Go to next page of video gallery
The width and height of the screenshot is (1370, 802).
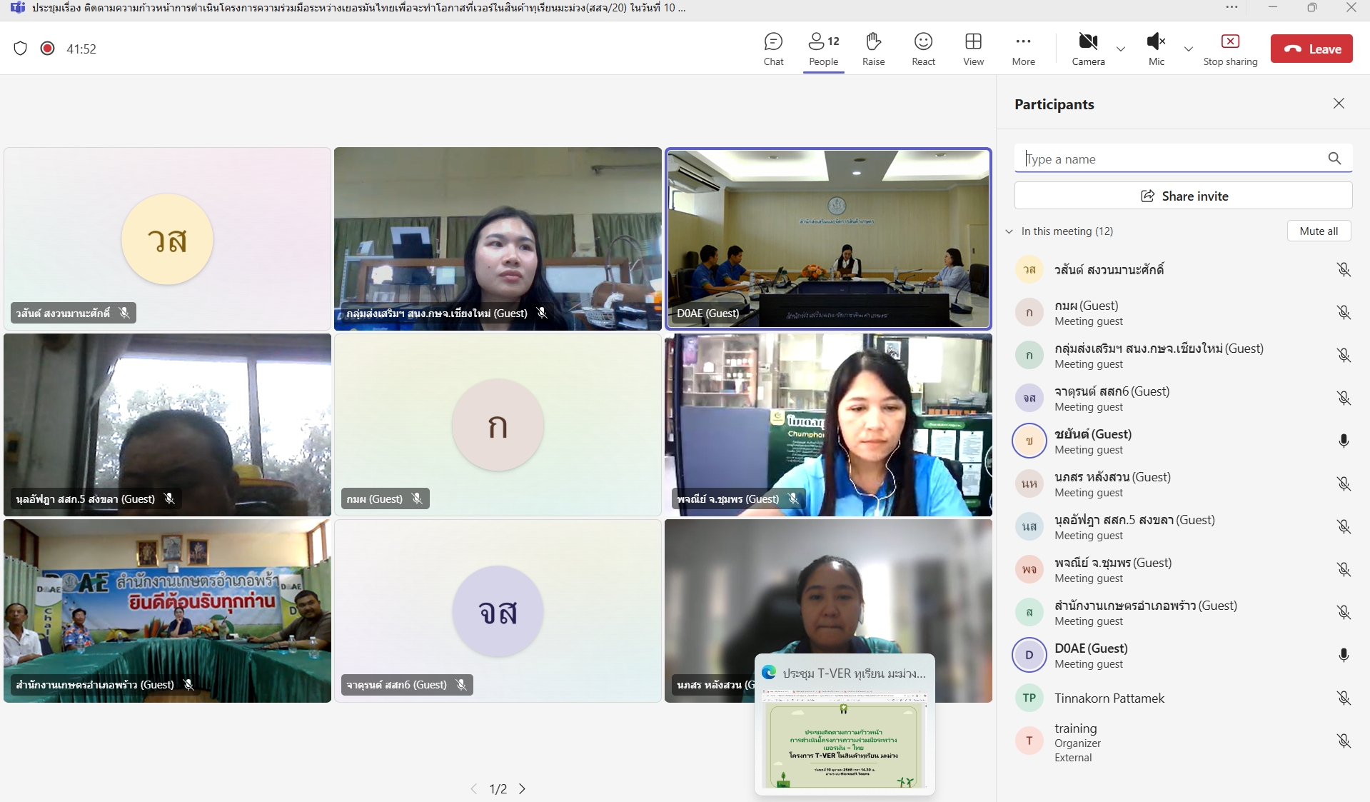point(523,788)
